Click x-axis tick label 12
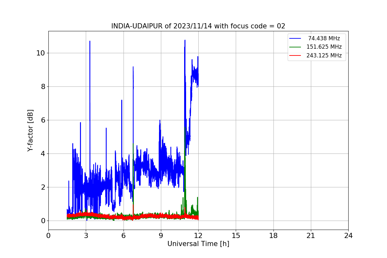The height and width of the screenshot is (258, 387). [x=198, y=236]
